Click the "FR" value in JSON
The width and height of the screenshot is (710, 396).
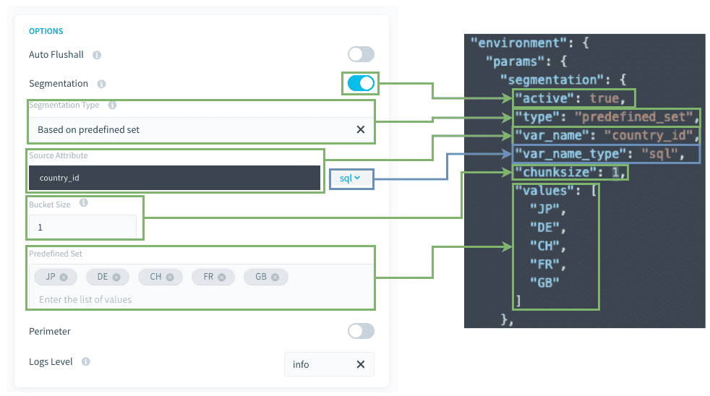(x=544, y=264)
